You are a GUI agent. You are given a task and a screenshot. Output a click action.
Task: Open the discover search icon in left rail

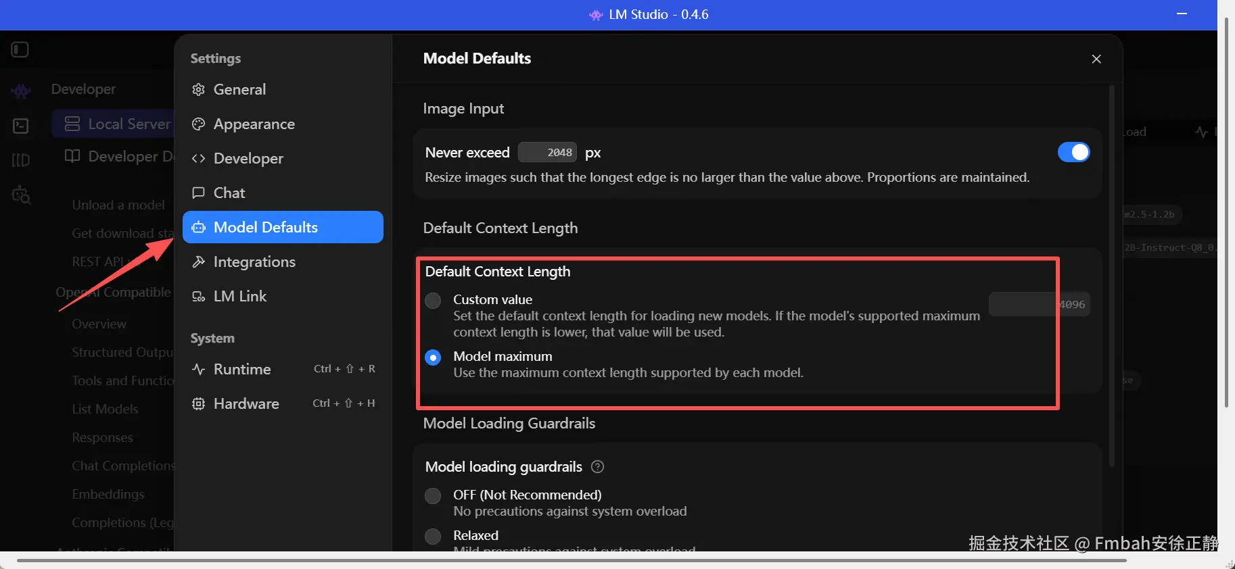click(21, 195)
